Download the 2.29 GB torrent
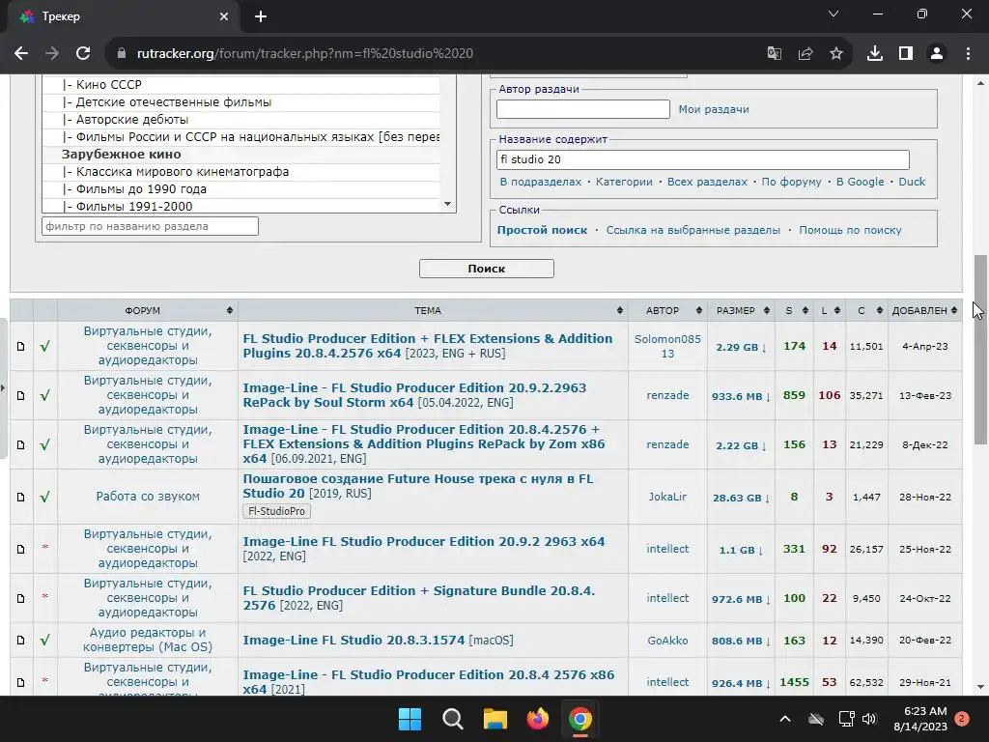The image size is (989, 742). tap(741, 347)
